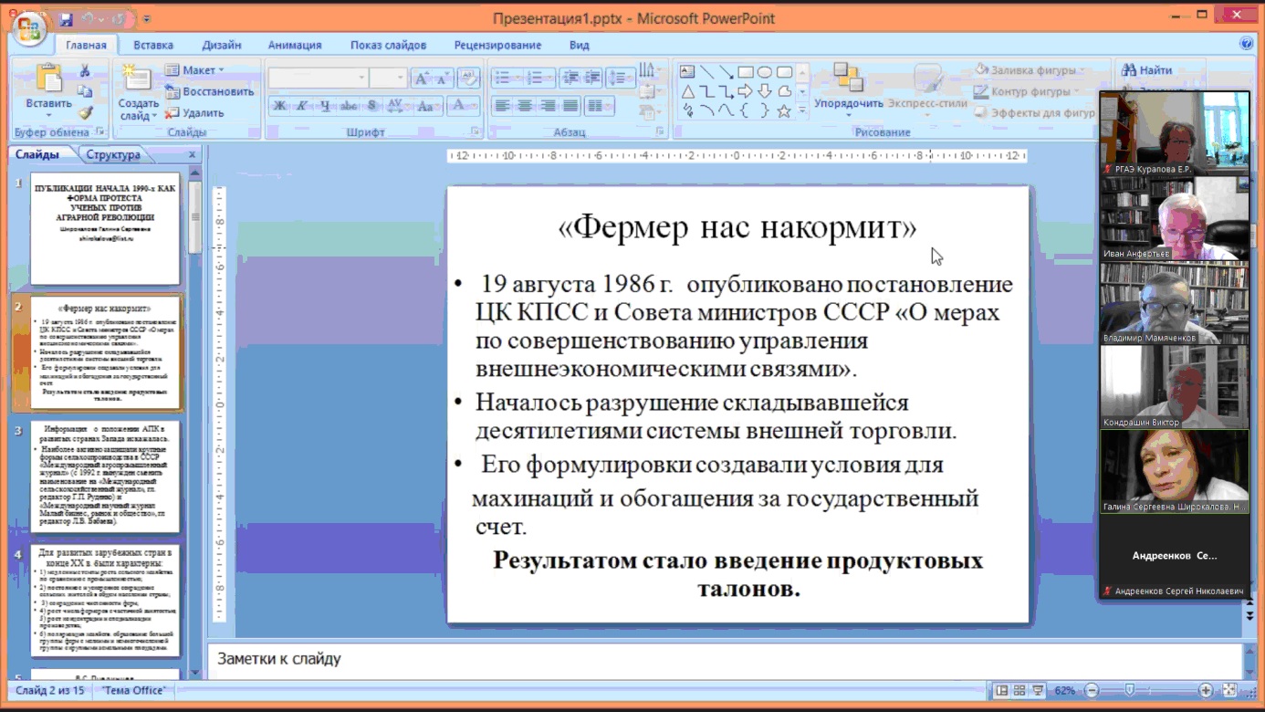The width and height of the screenshot is (1265, 712).
Task: Open the Рецензирование ribbon tab
Action: tap(497, 45)
